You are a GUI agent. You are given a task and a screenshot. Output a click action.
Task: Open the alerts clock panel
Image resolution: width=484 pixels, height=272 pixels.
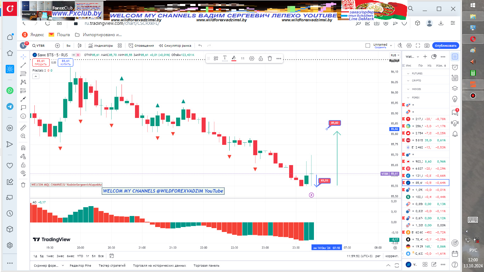(x=455, y=67)
